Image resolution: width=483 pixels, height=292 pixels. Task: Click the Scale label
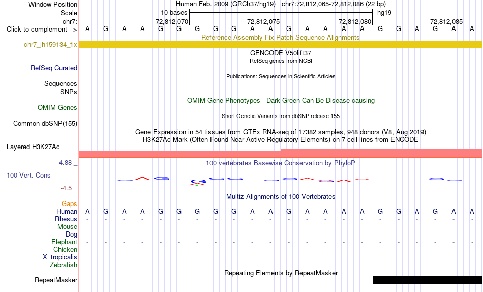coord(69,13)
